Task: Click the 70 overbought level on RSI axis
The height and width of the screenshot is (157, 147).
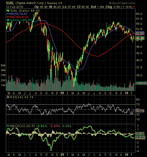Action: pos(138,105)
